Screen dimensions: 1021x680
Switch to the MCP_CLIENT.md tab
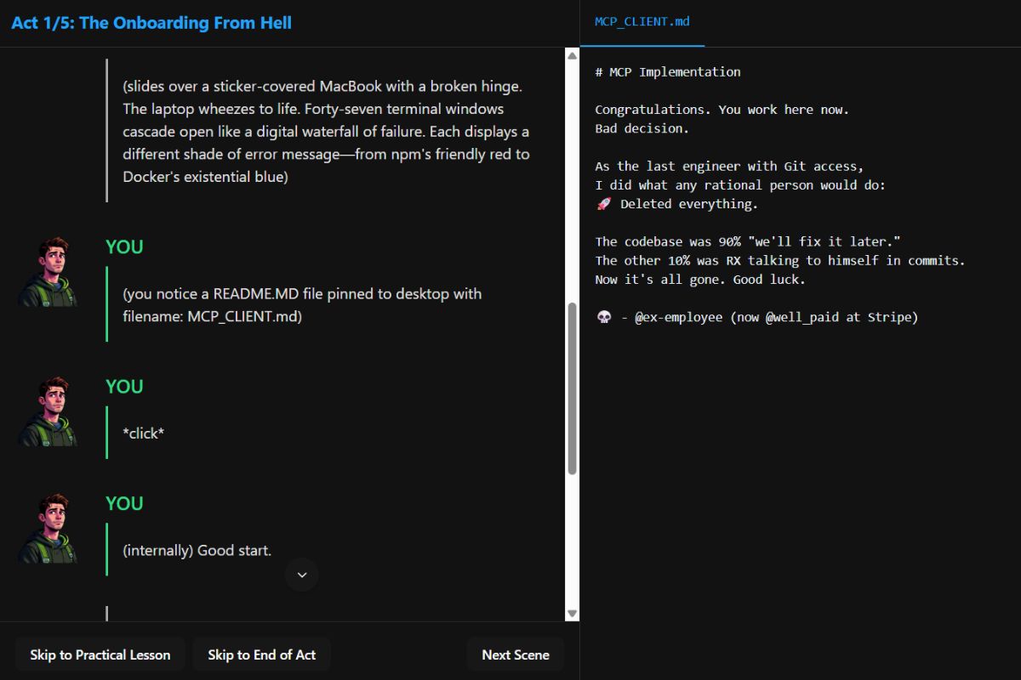tap(642, 22)
